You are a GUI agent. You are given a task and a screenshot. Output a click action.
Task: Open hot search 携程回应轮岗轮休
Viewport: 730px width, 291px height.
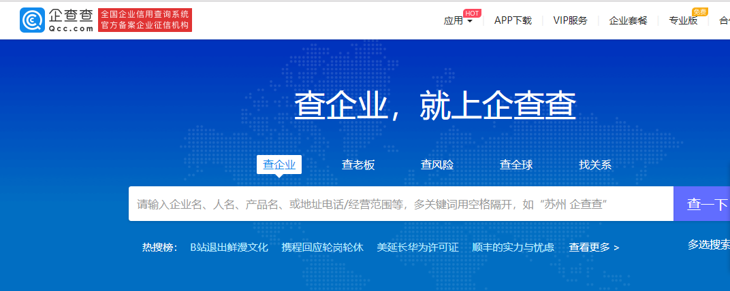click(x=322, y=247)
